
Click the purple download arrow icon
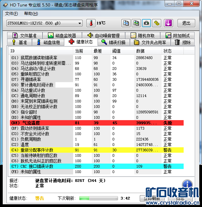(x=168, y=23)
